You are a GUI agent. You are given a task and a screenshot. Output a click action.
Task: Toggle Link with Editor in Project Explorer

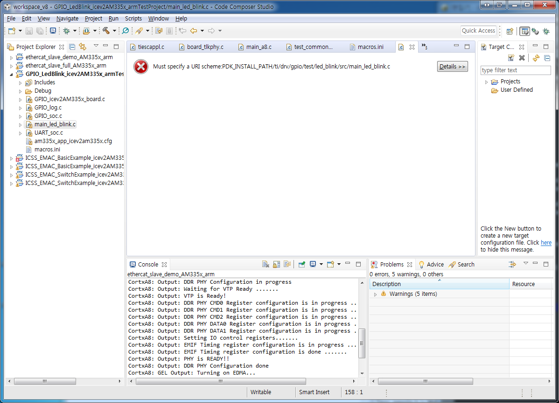pos(83,47)
